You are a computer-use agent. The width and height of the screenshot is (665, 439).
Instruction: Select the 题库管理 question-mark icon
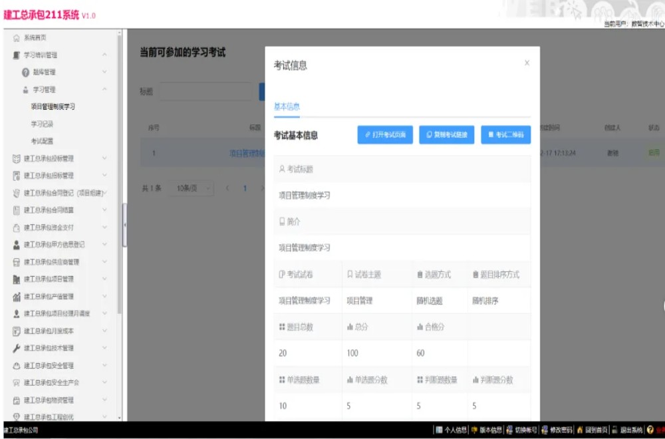(25, 71)
